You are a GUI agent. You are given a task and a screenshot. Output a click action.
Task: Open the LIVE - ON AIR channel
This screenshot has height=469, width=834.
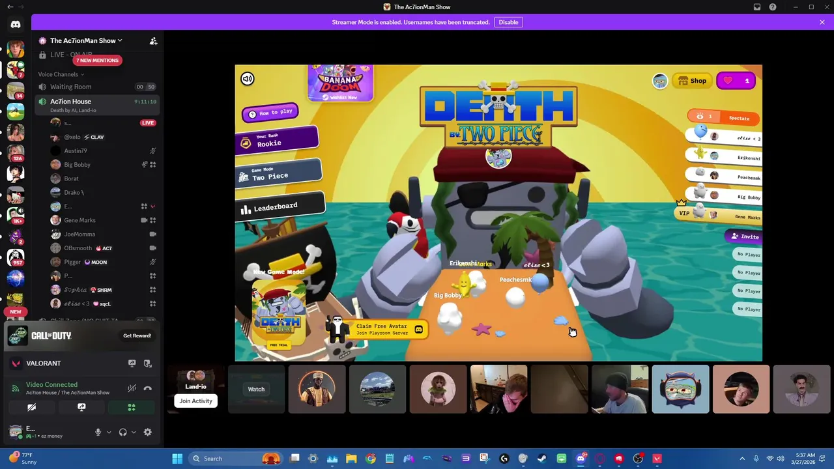tap(97, 55)
